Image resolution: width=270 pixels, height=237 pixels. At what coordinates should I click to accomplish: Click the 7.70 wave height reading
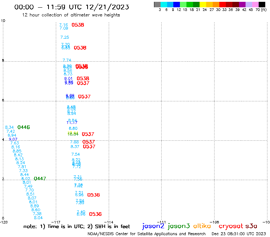click(30, 190)
